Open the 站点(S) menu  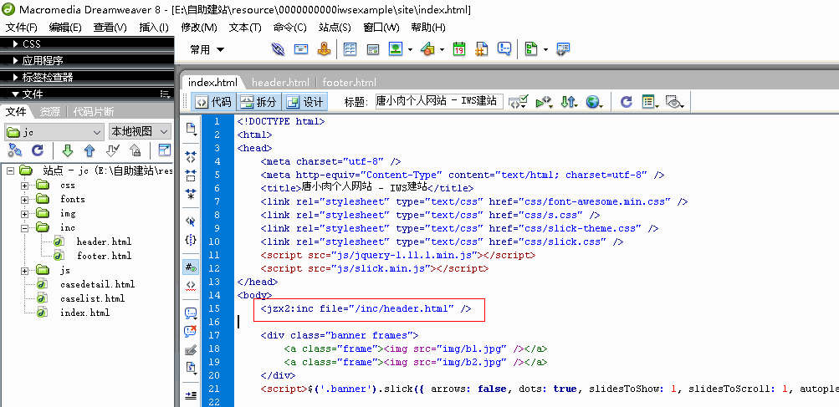click(x=335, y=28)
